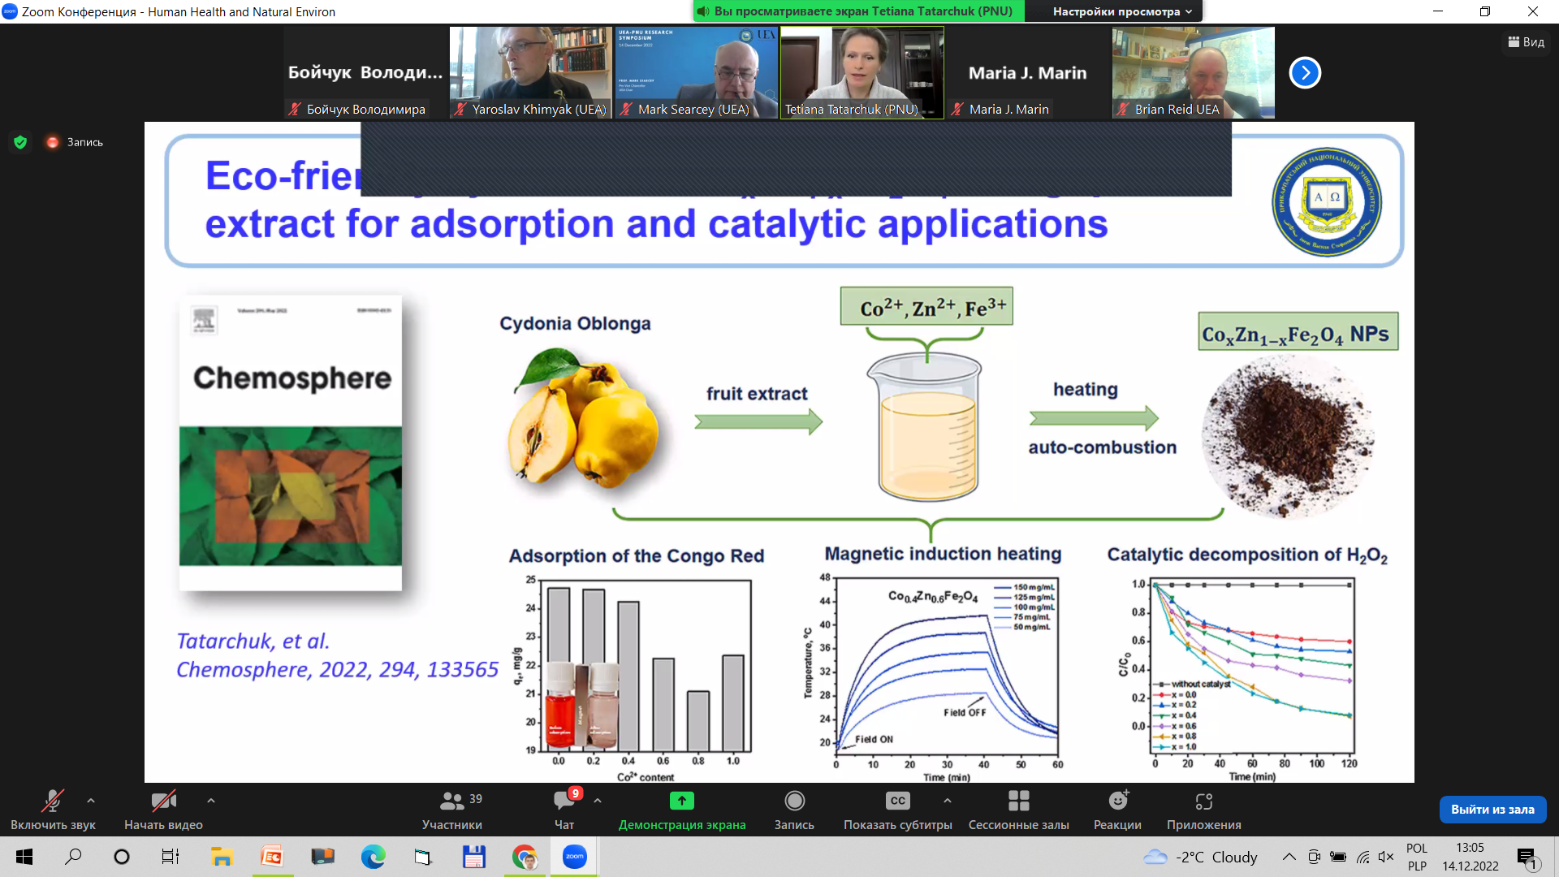Open Сессионные залы breakout rooms
This screenshot has height=877, width=1559.
click(1018, 810)
